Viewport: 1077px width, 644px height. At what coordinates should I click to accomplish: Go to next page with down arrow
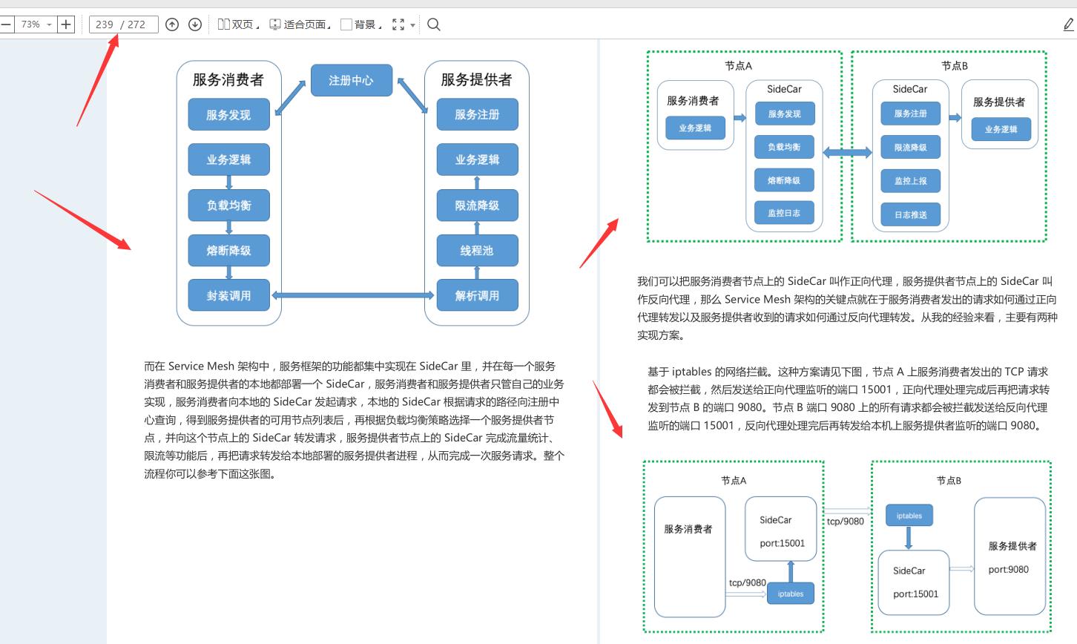pos(195,24)
